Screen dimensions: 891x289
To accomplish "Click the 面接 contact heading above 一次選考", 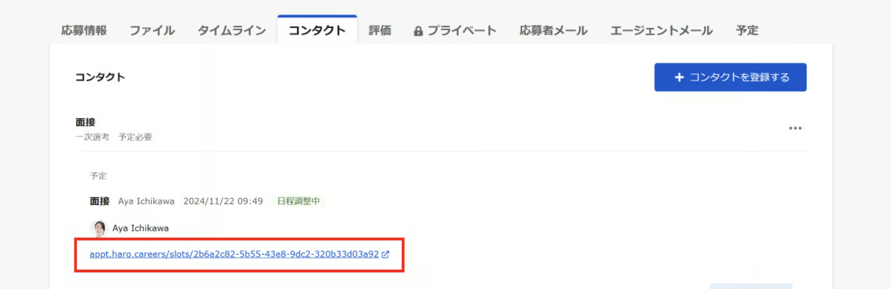I will pos(85,122).
